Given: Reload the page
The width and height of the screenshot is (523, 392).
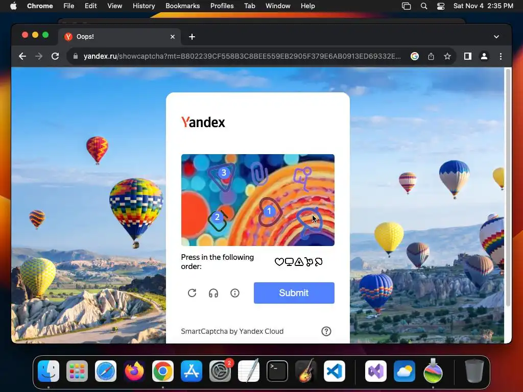Looking at the screenshot, I should tap(55, 56).
